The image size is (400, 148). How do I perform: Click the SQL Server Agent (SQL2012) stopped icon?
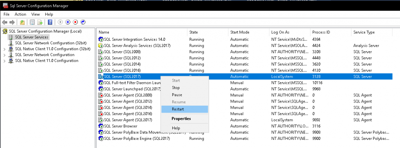[101, 101]
